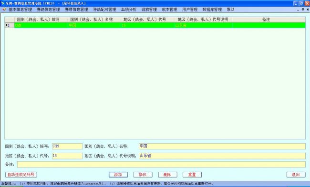Click the 添加 button

(118, 175)
